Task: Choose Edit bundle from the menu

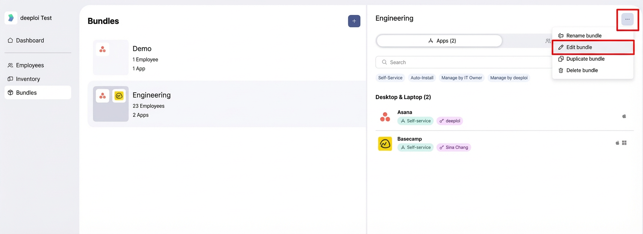Action: tap(593, 47)
